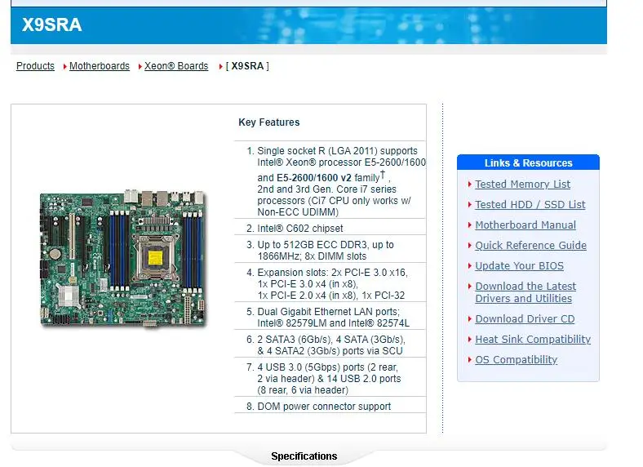The width and height of the screenshot is (643, 467).
Task: Click the [ X9SRA ] breadcrumb text
Action: [x=247, y=66]
